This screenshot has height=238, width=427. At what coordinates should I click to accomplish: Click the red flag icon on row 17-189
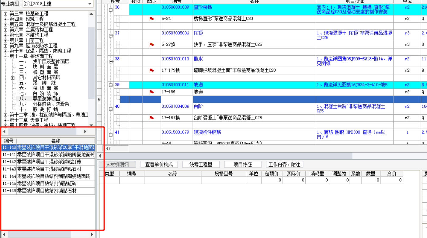pyautogui.click(x=151, y=92)
